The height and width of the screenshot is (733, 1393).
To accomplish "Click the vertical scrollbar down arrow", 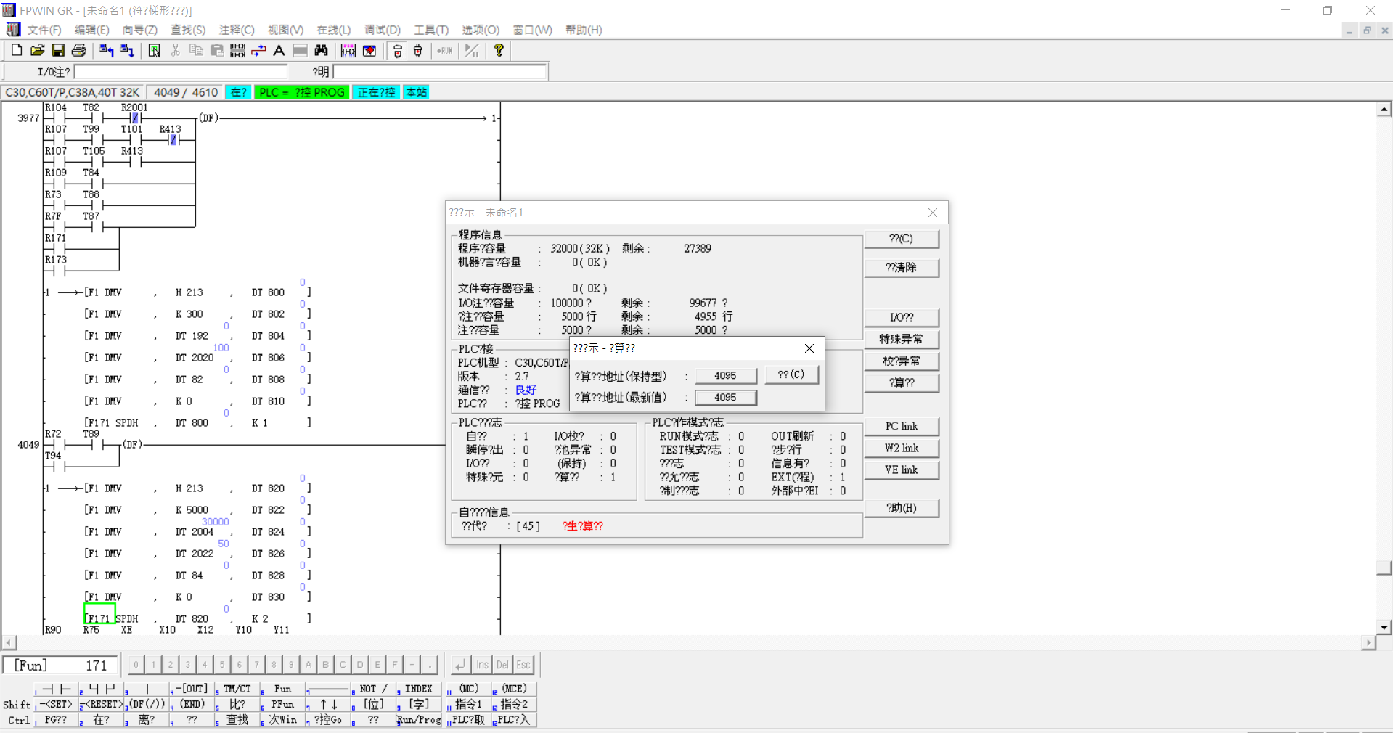I will click(x=1384, y=627).
